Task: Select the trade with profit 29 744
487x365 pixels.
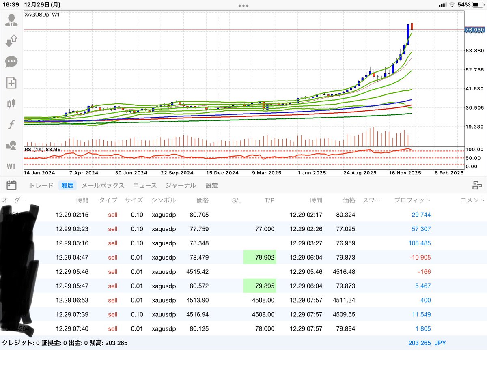Action: tap(243, 215)
